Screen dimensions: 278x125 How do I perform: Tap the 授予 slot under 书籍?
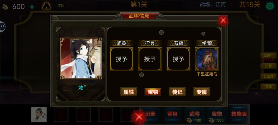[x=178, y=59]
